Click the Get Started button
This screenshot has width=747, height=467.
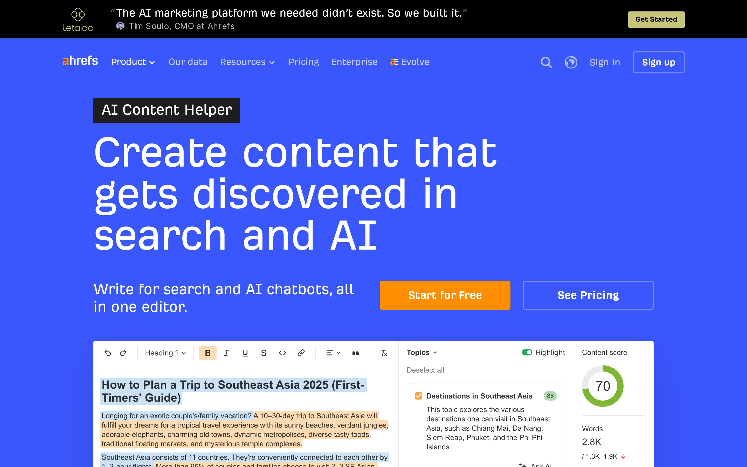[656, 19]
